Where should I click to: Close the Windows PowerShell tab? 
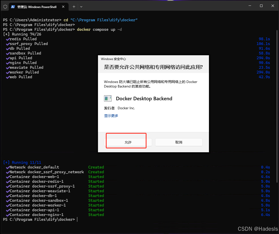click(x=63, y=7)
